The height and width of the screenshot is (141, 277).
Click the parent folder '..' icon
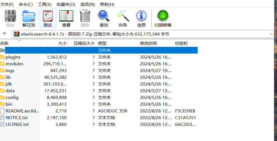click(x=2, y=50)
